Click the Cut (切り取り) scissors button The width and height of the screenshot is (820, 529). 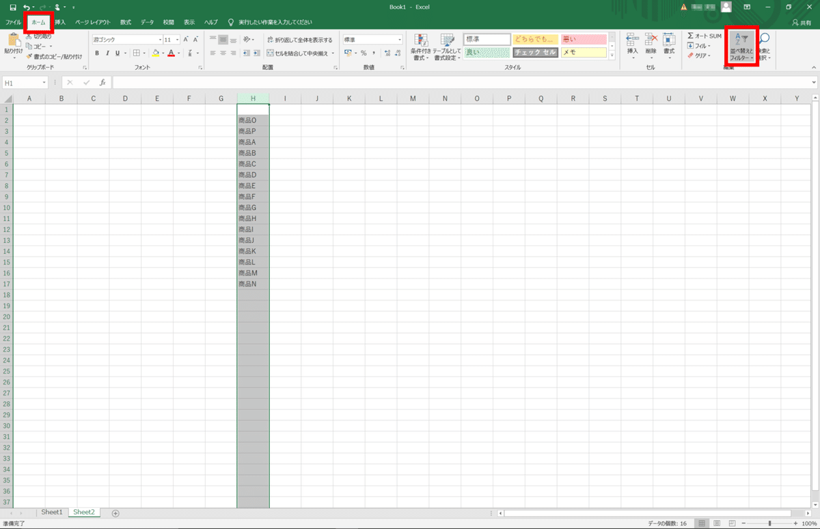pos(38,36)
